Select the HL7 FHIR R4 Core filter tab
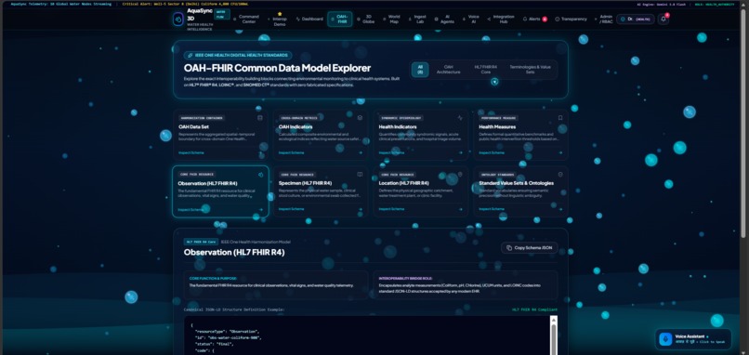The height and width of the screenshot is (355, 749). [x=485, y=70]
